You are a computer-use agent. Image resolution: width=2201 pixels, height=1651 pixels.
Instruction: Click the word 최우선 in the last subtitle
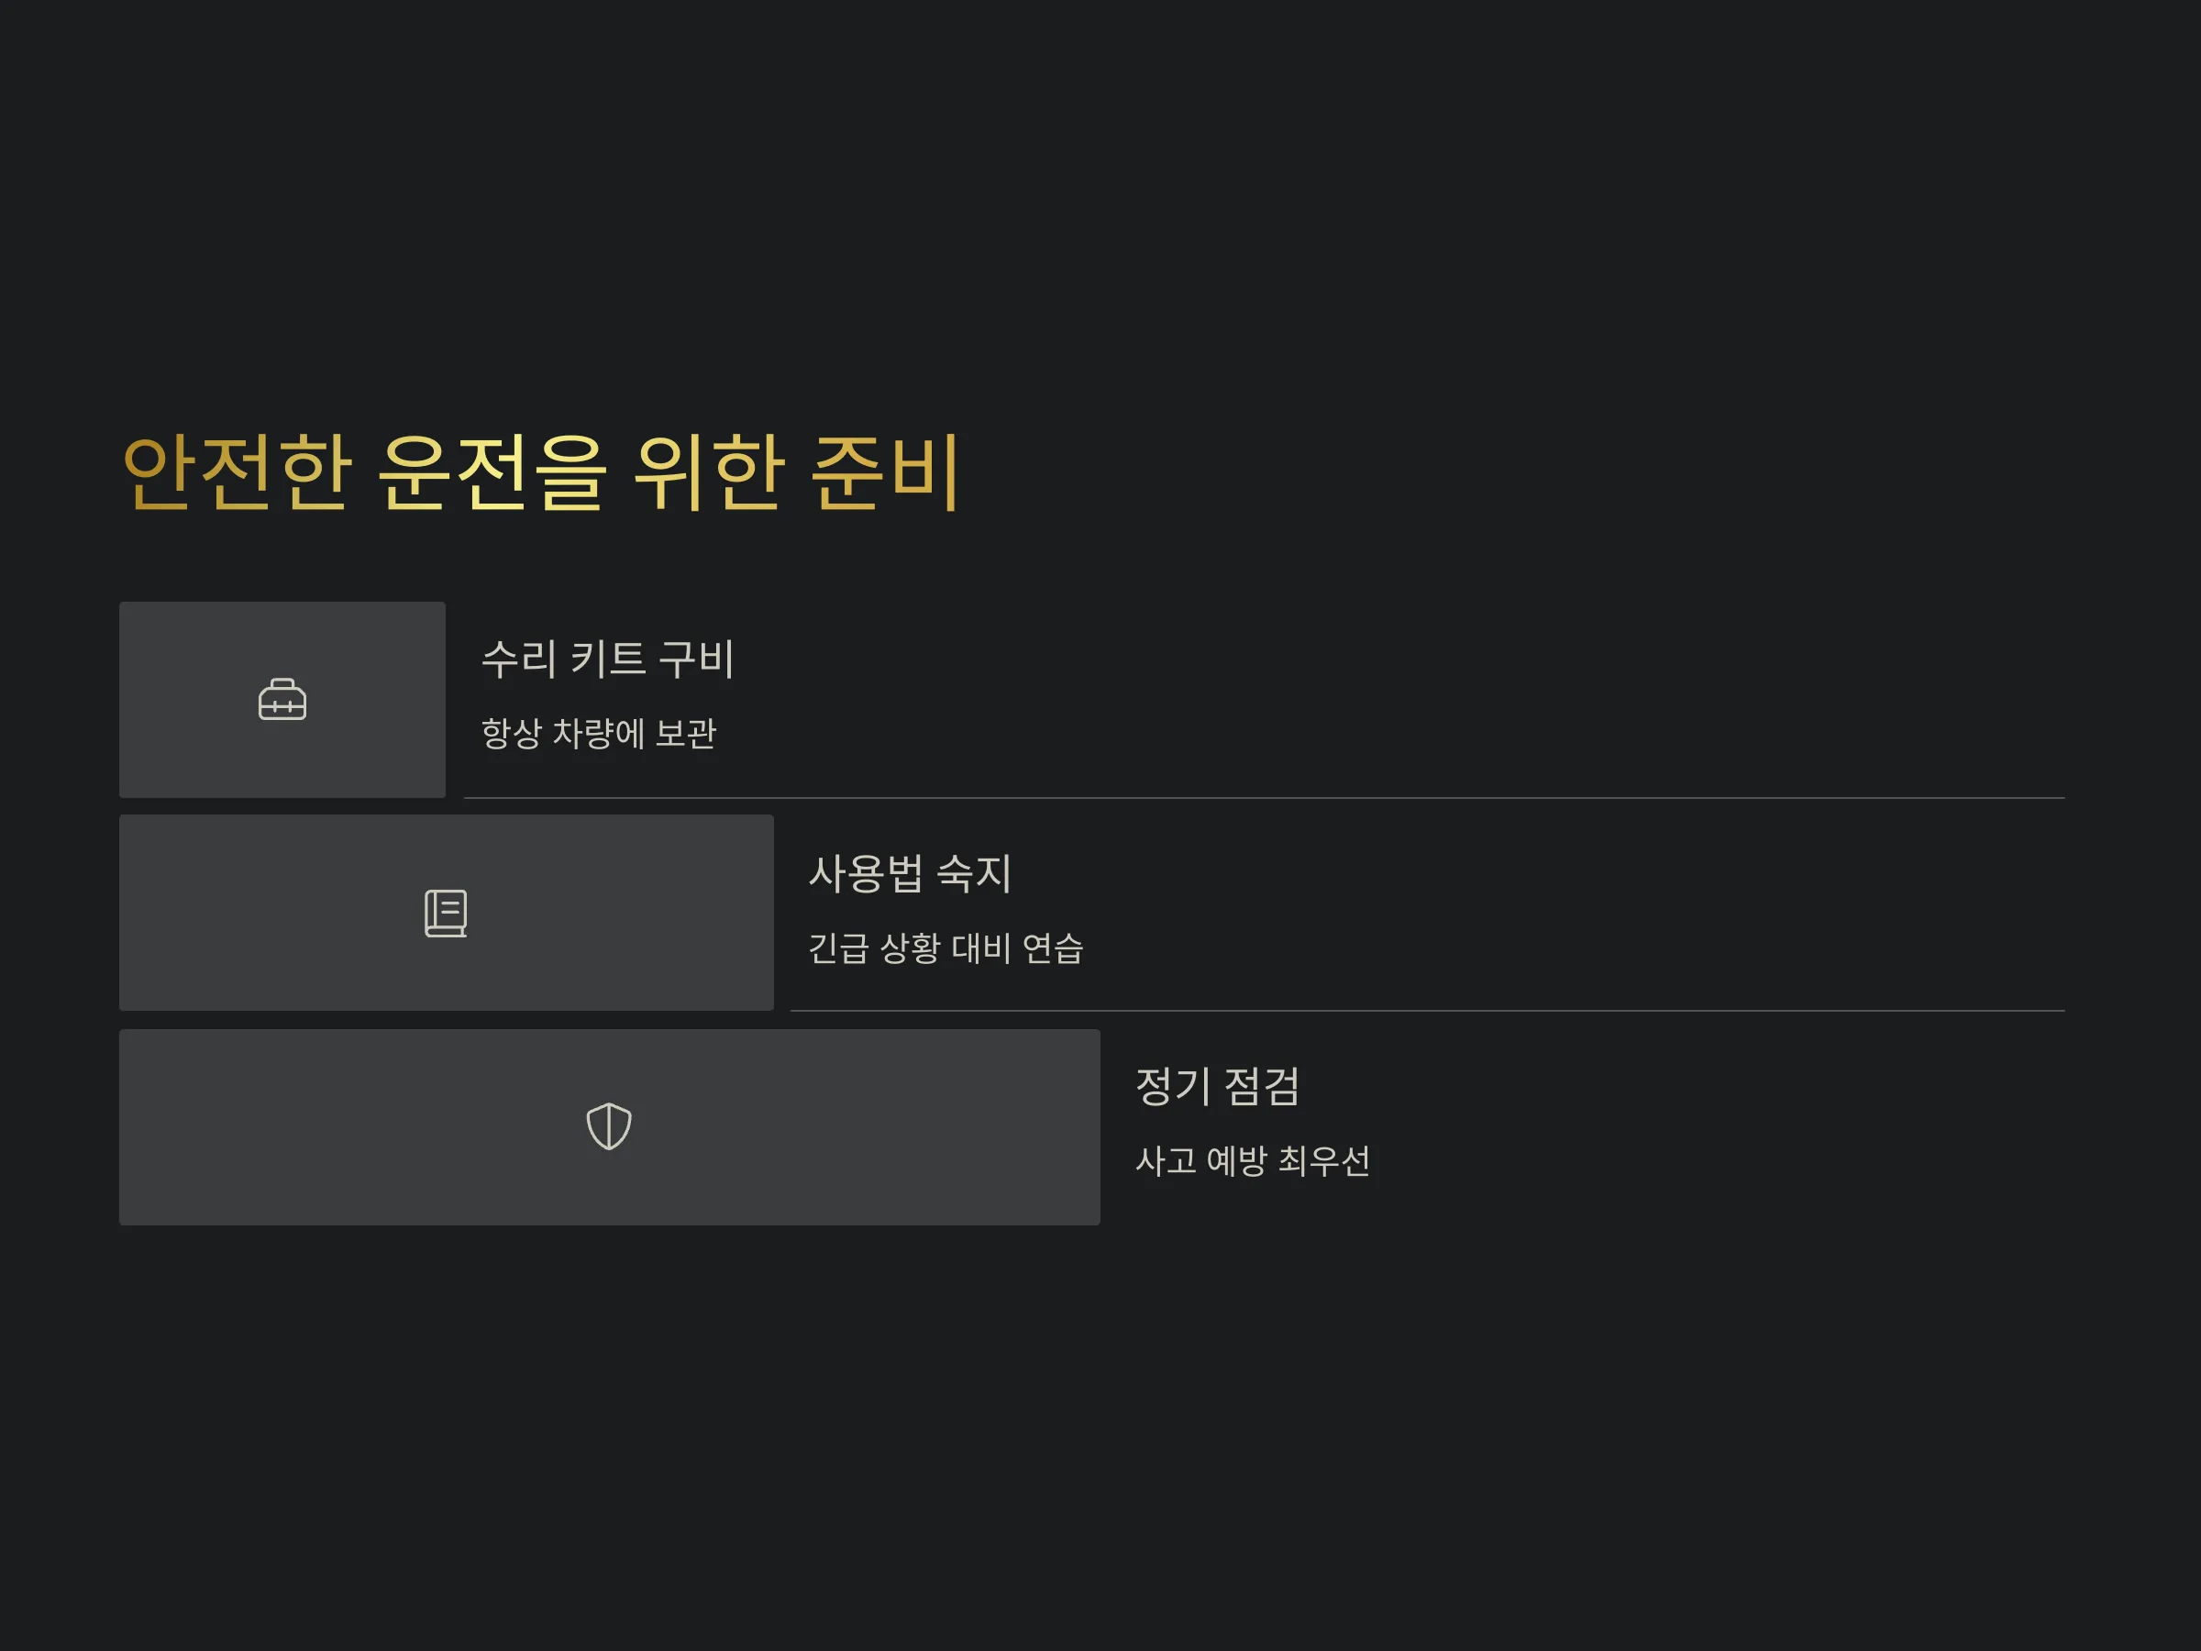click(1323, 1160)
